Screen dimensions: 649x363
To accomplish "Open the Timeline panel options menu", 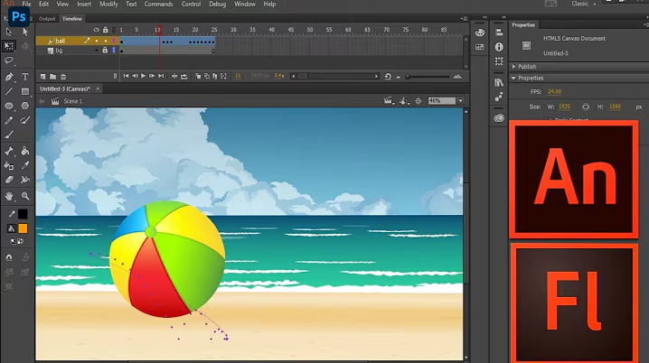I will [x=464, y=19].
